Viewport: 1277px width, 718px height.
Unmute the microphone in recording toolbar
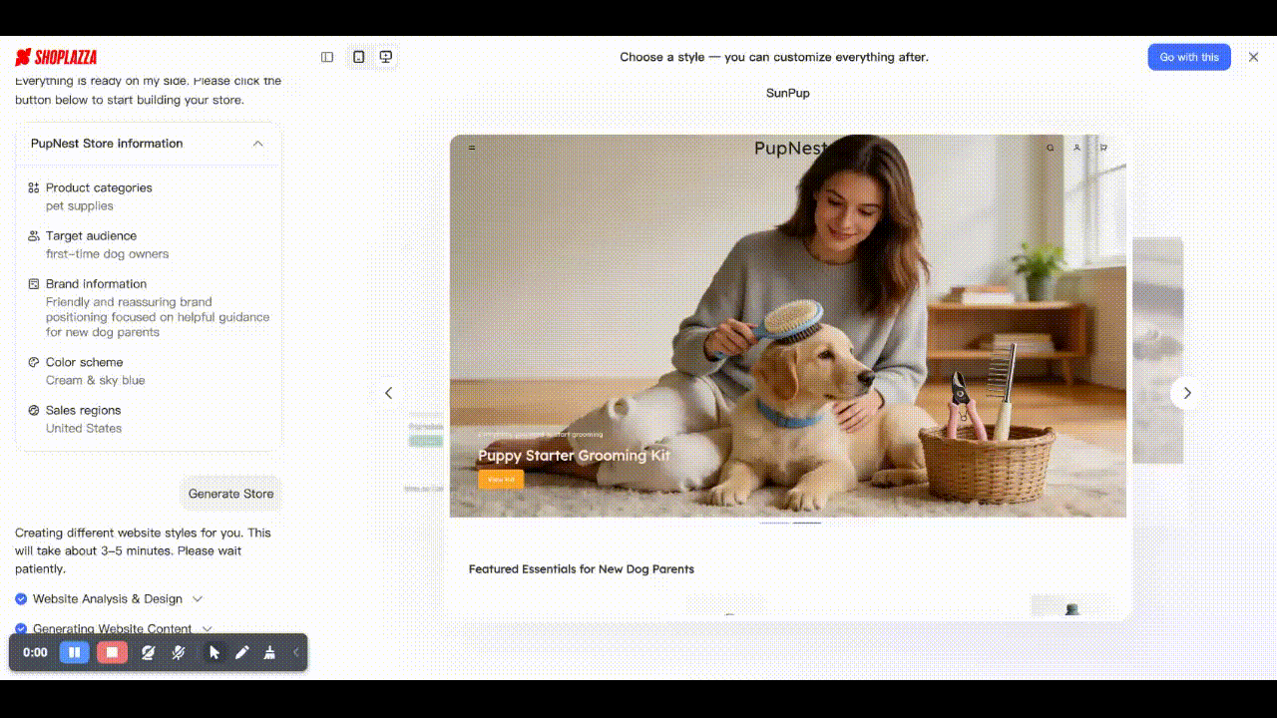(x=178, y=652)
